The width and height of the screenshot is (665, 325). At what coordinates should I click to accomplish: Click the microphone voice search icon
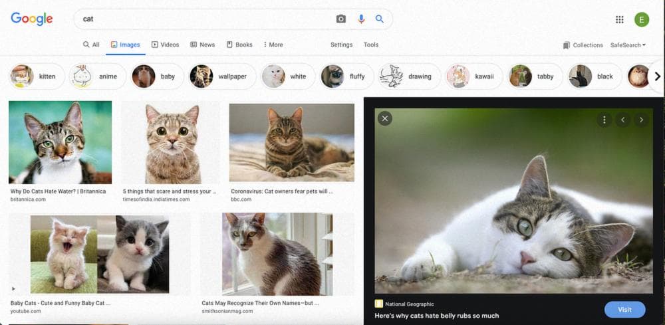[361, 19]
